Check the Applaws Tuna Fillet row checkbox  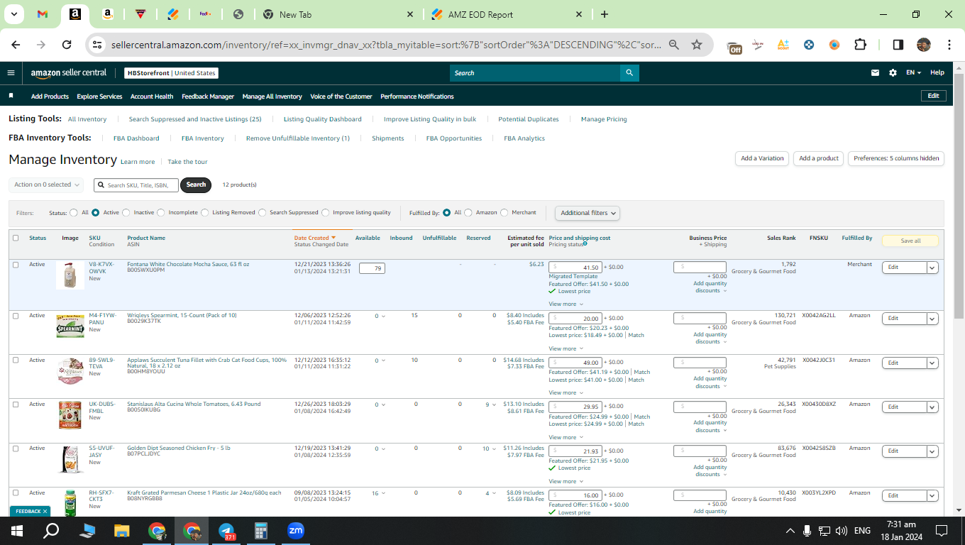pos(16,360)
